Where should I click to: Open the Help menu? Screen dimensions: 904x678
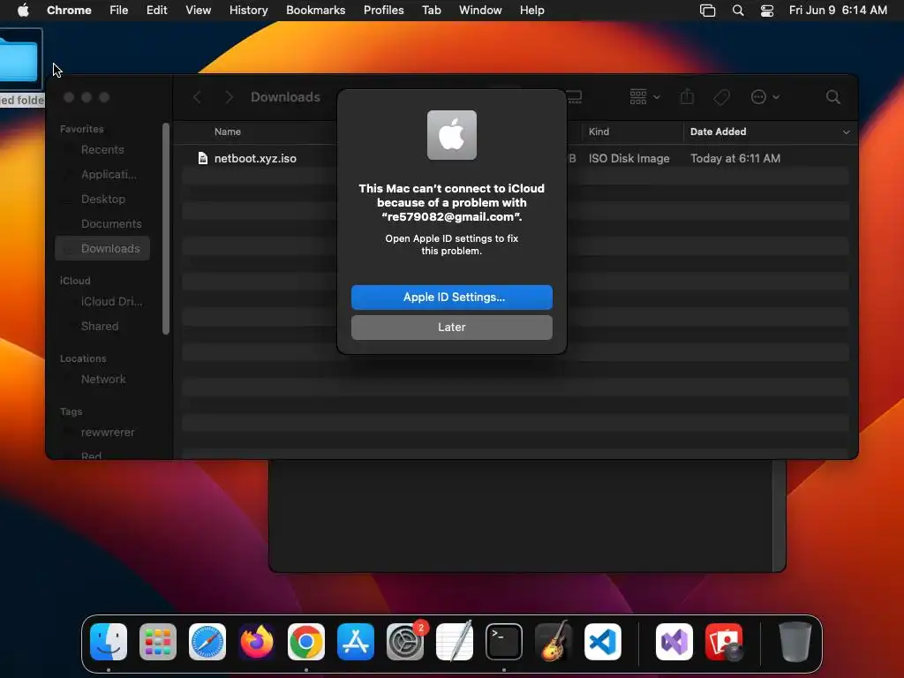[531, 11]
